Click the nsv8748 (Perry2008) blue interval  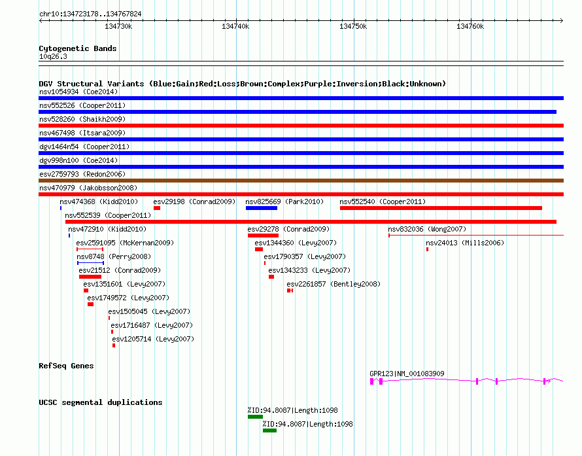(x=90, y=263)
